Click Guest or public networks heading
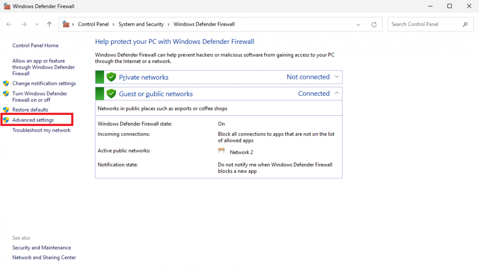The width and height of the screenshot is (479, 269). pos(156,94)
